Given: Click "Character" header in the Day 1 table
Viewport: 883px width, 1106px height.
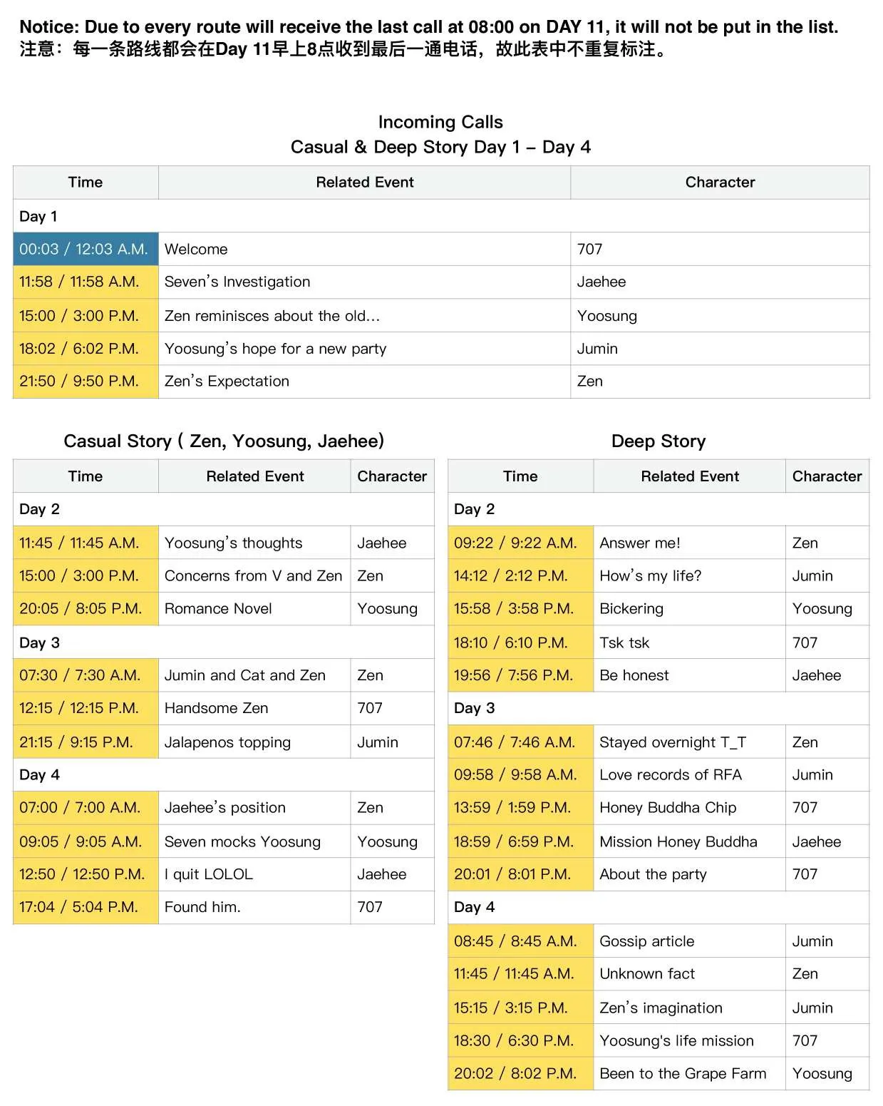Looking at the screenshot, I should click(x=720, y=182).
